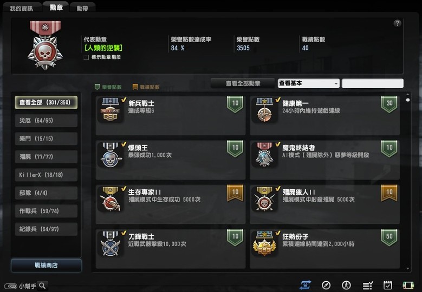Image resolution: width=422 pixels, height=292 pixels.
Task: Open the calendar icon in bottom toolbar
Action: pos(387,285)
